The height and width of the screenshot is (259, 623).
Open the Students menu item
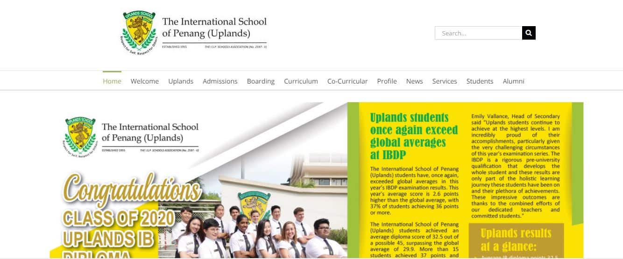(x=480, y=81)
